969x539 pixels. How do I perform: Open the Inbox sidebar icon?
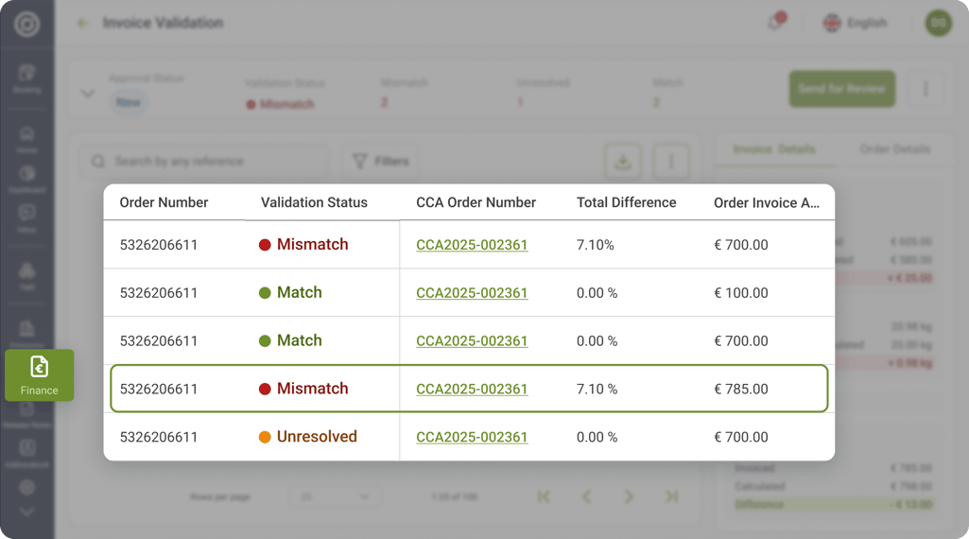click(x=26, y=218)
